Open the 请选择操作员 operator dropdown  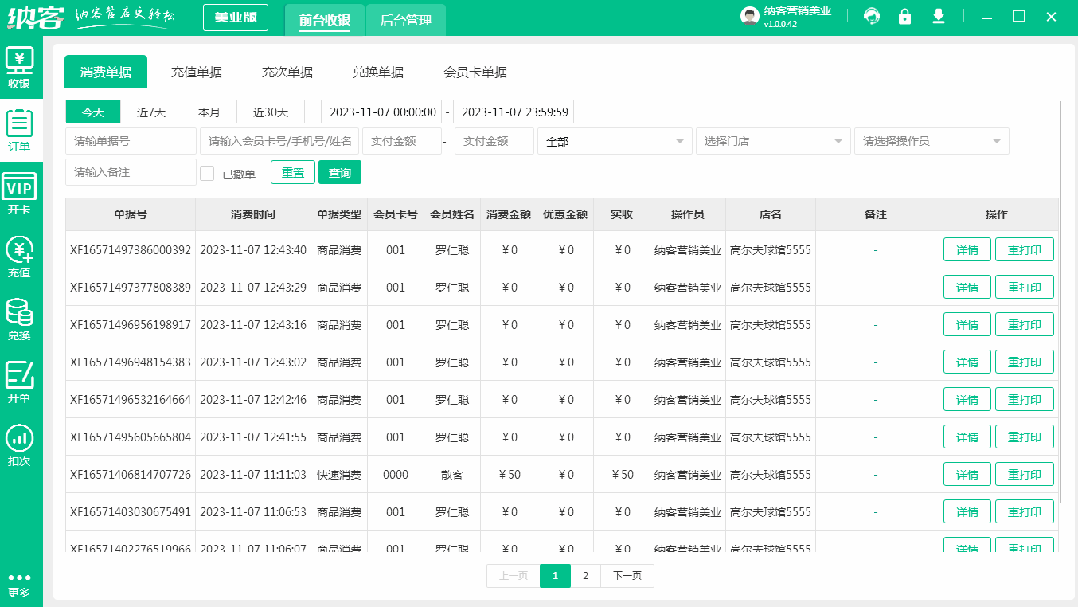point(932,141)
